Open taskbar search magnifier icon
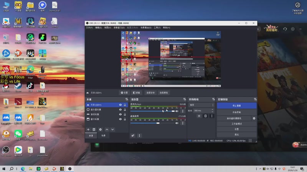This screenshot has width=307, height=172. (12, 169)
